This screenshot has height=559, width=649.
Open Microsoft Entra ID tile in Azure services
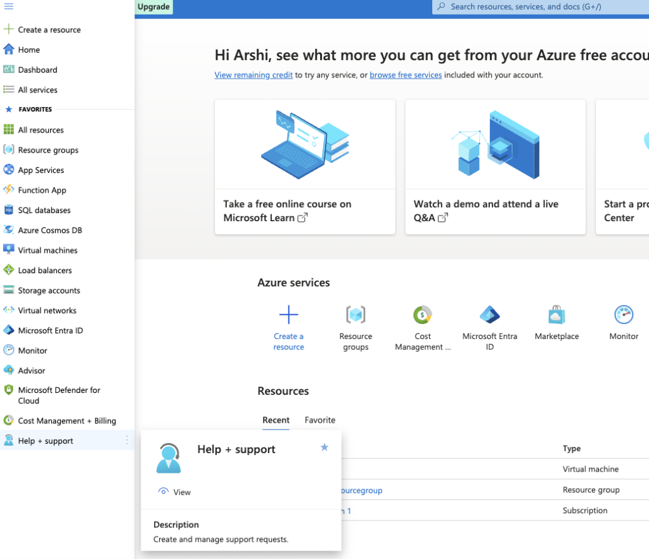click(x=490, y=328)
